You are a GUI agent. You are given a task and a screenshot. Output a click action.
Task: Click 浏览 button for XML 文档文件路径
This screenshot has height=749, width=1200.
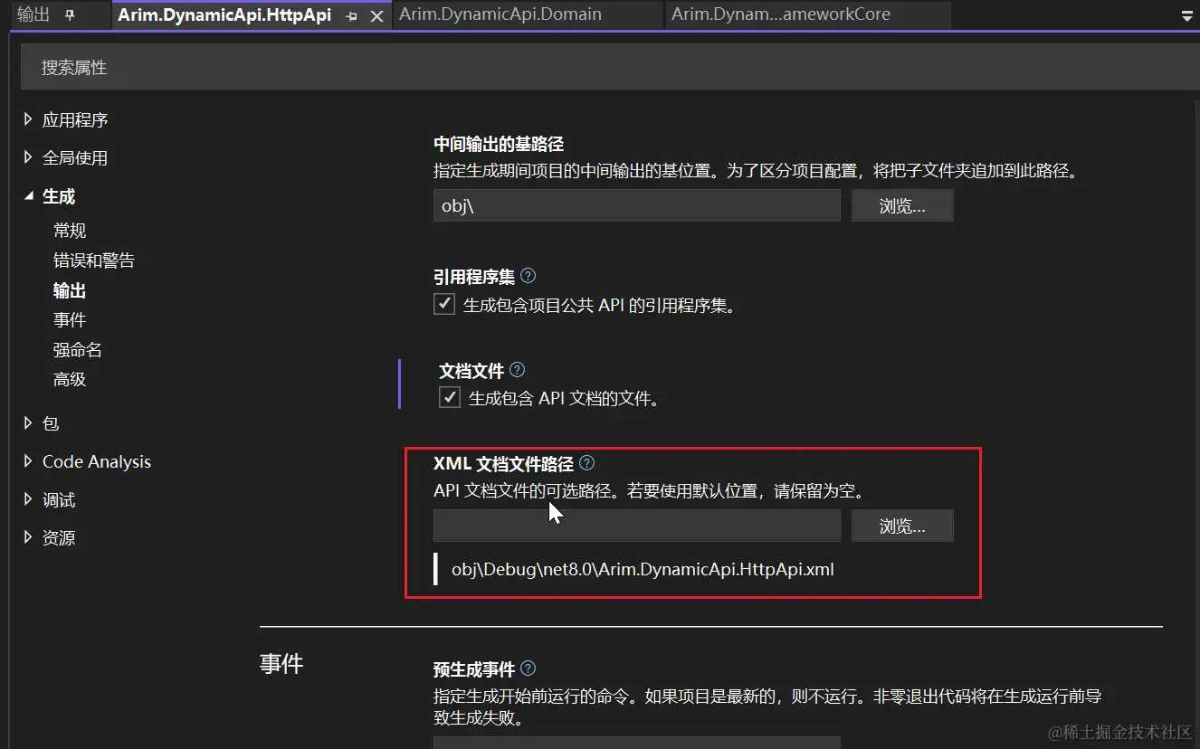coord(902,526)
